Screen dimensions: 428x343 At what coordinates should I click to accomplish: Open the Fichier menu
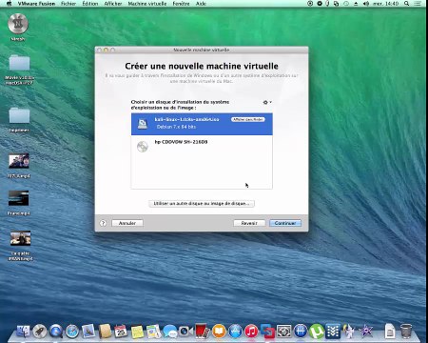[x=68, y=4]
